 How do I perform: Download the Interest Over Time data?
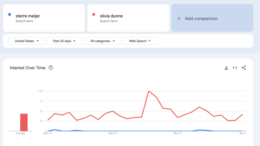pyautogui.click(x=226, y=68)
